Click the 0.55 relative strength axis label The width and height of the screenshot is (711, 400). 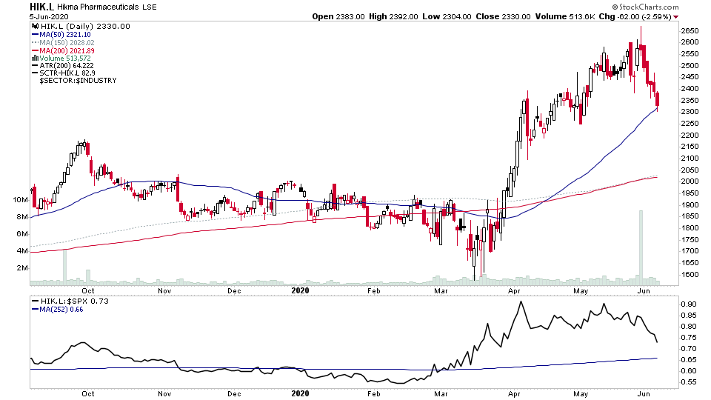(x=689, y=382)
